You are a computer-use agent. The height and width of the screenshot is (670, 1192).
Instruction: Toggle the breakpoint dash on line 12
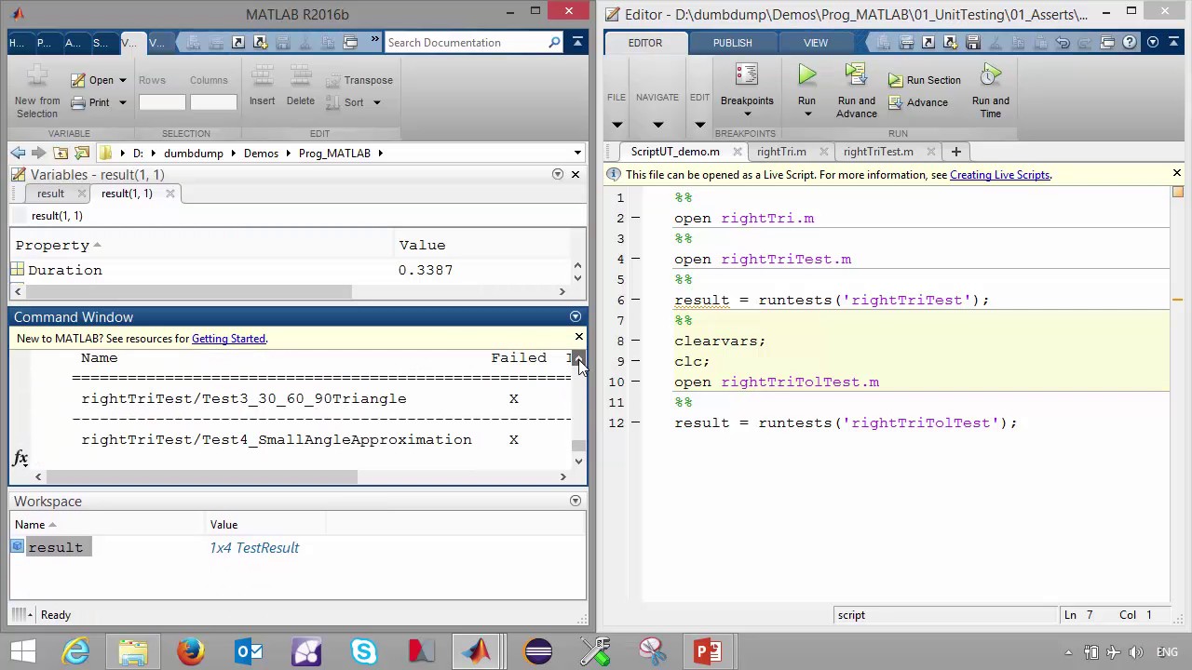(635, 422)
